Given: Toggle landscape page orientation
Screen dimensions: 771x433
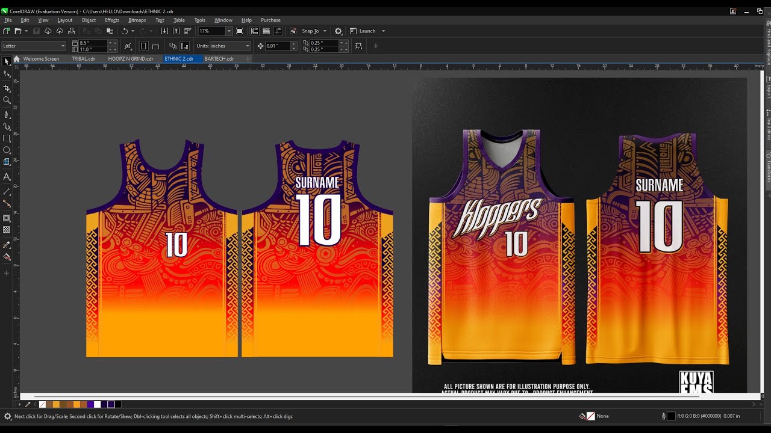Looking at the screenshot, I should tap(155, 46).
